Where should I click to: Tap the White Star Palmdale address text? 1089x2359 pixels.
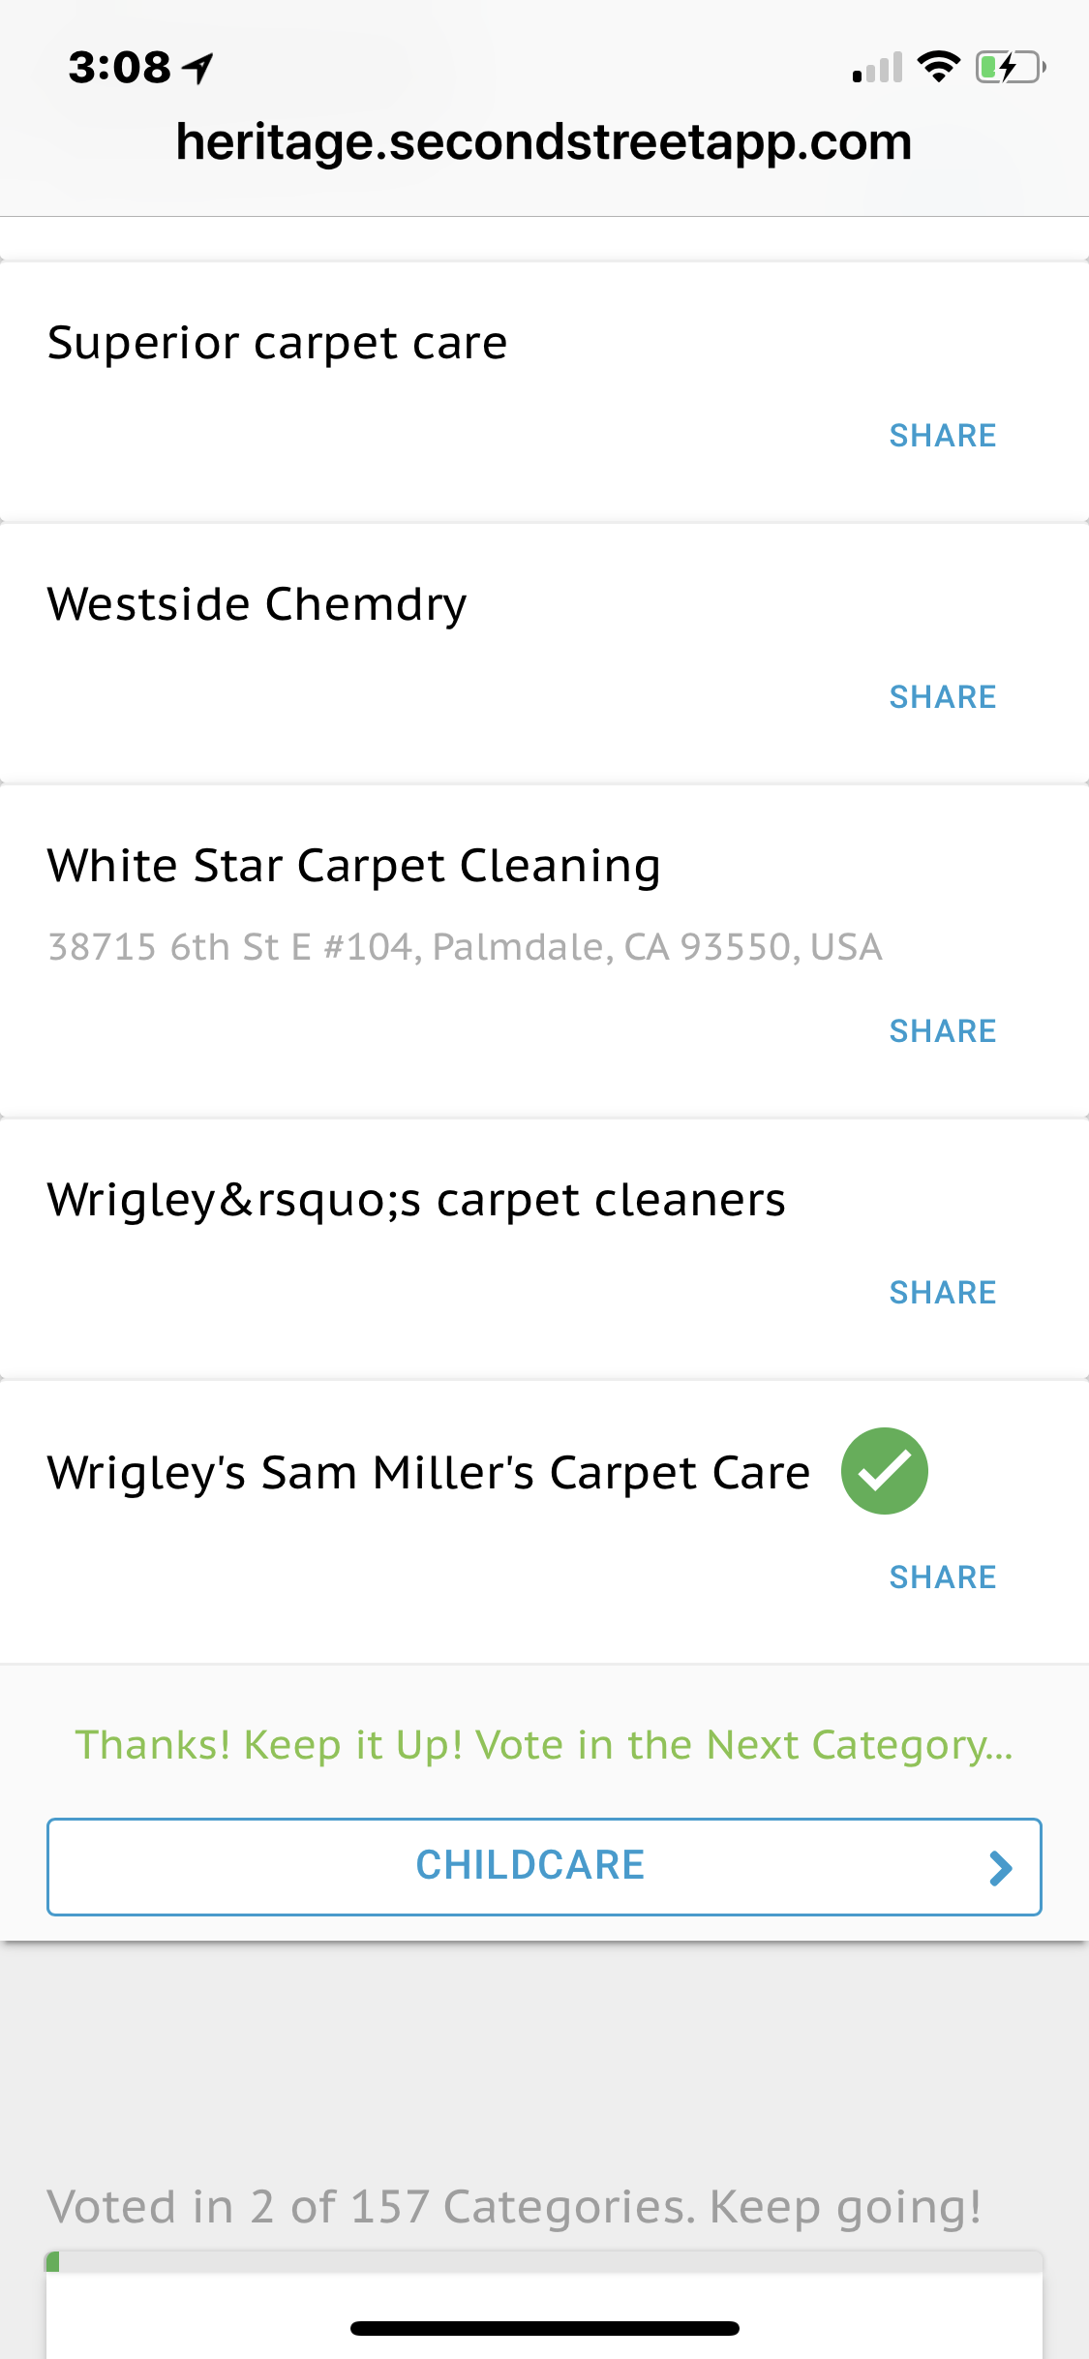[x=465, y=947]
